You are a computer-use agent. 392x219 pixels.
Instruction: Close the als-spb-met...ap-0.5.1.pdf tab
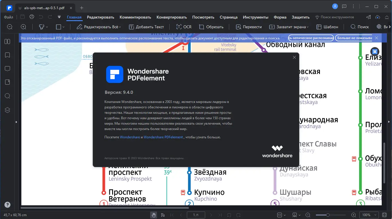coord(71,8)
